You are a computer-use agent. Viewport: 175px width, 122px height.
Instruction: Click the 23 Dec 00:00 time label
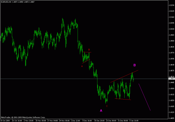tap(111, 121)
